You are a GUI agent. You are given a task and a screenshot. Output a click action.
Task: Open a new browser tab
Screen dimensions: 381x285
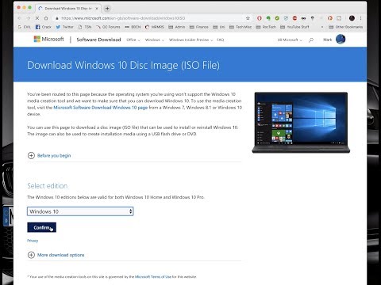pos(107,9)
